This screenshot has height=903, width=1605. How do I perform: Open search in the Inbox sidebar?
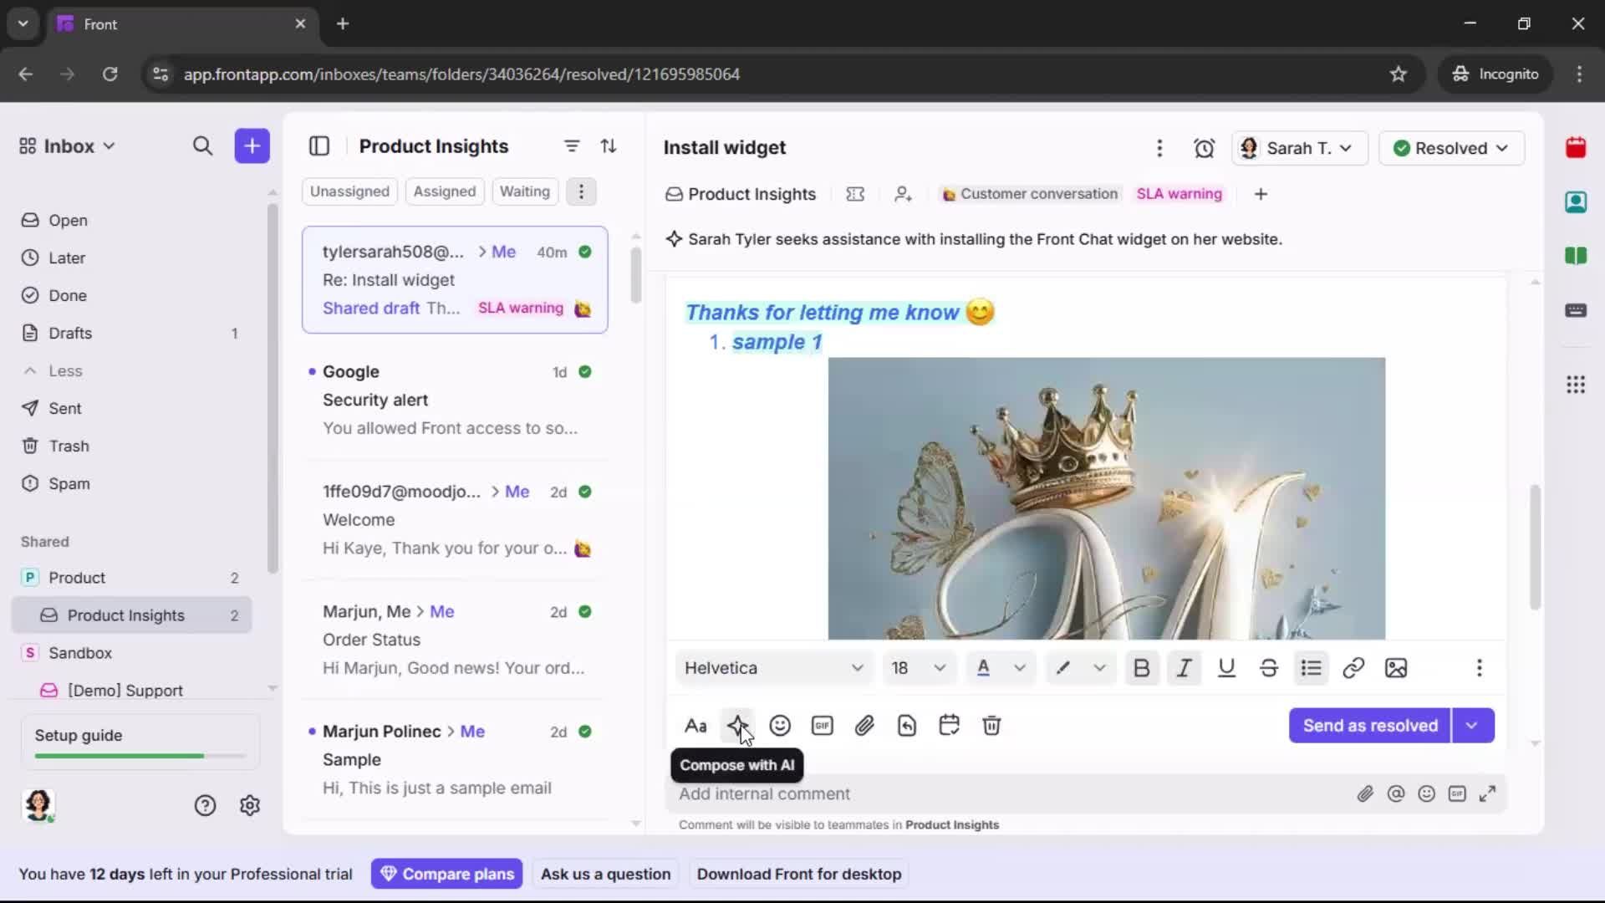202,145
